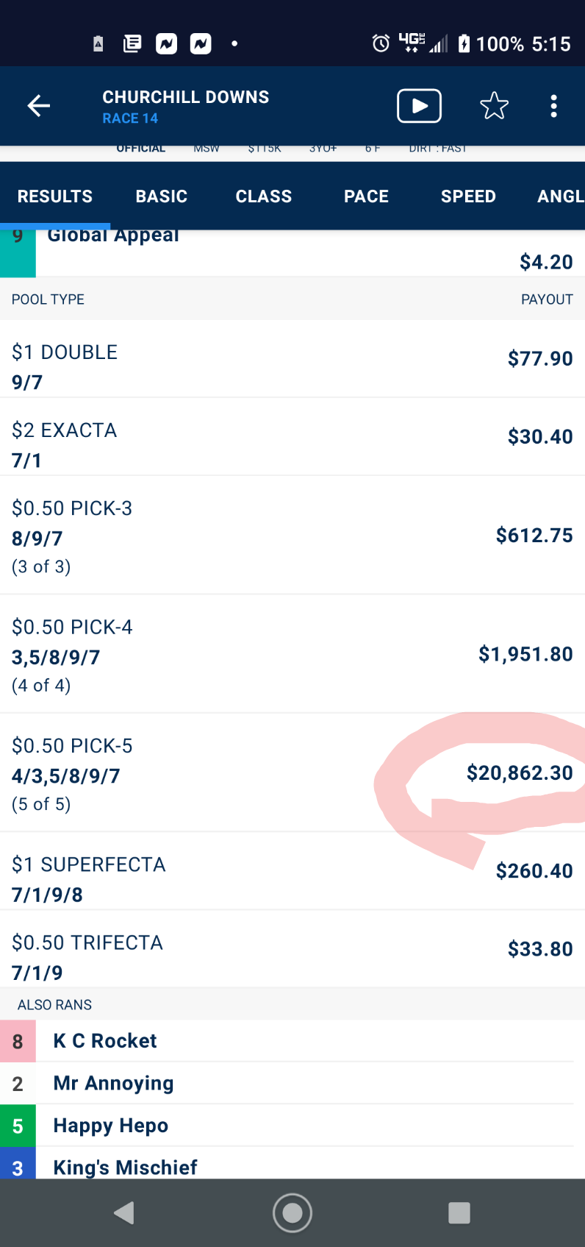The width and height of the screenshot is (585, 1247).
Task: Tap alarm clock status bar icon
Action: point(381,43)
